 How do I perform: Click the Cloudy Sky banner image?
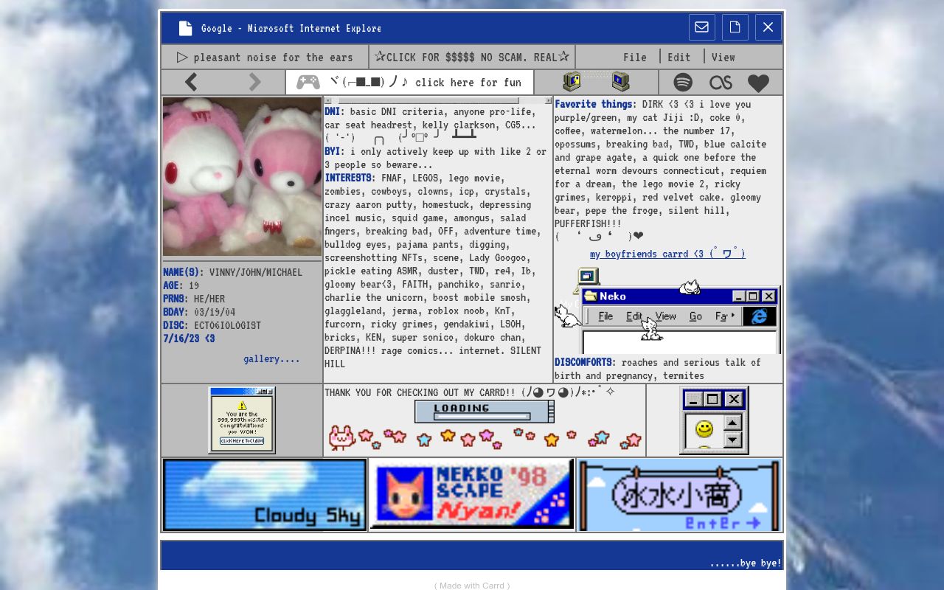pos(265,494)
